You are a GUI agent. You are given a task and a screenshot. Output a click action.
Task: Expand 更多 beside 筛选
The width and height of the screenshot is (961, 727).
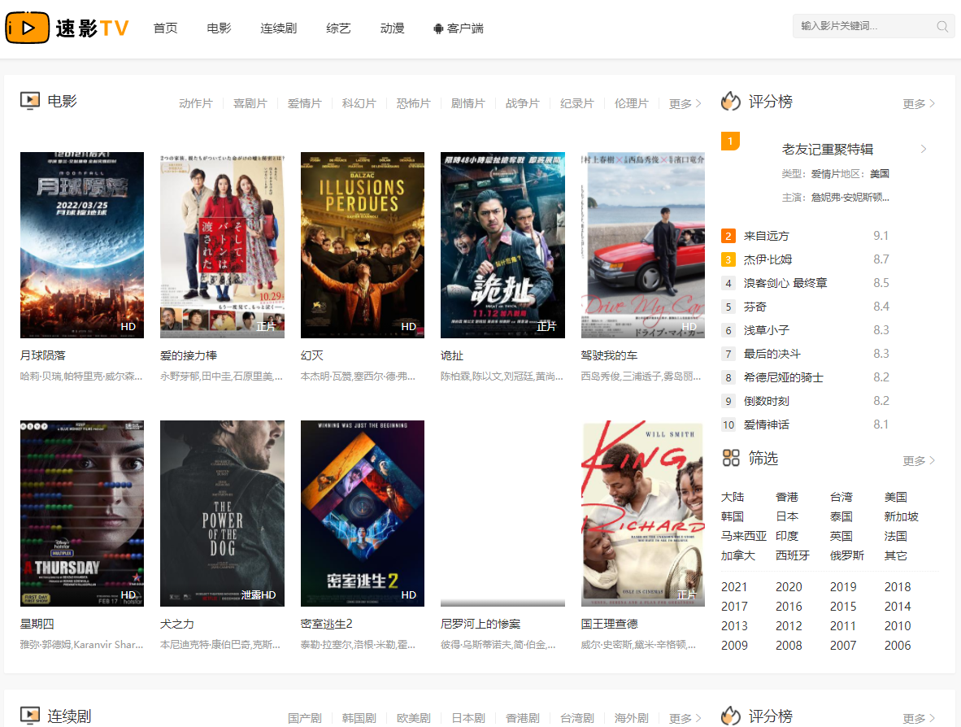(x=919, y=460)
